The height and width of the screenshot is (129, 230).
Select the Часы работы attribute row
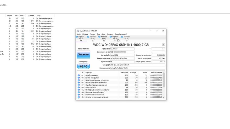click(120, 87)
